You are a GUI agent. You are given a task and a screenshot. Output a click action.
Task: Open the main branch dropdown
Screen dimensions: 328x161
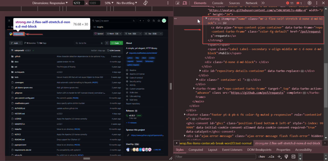(16, 43)
